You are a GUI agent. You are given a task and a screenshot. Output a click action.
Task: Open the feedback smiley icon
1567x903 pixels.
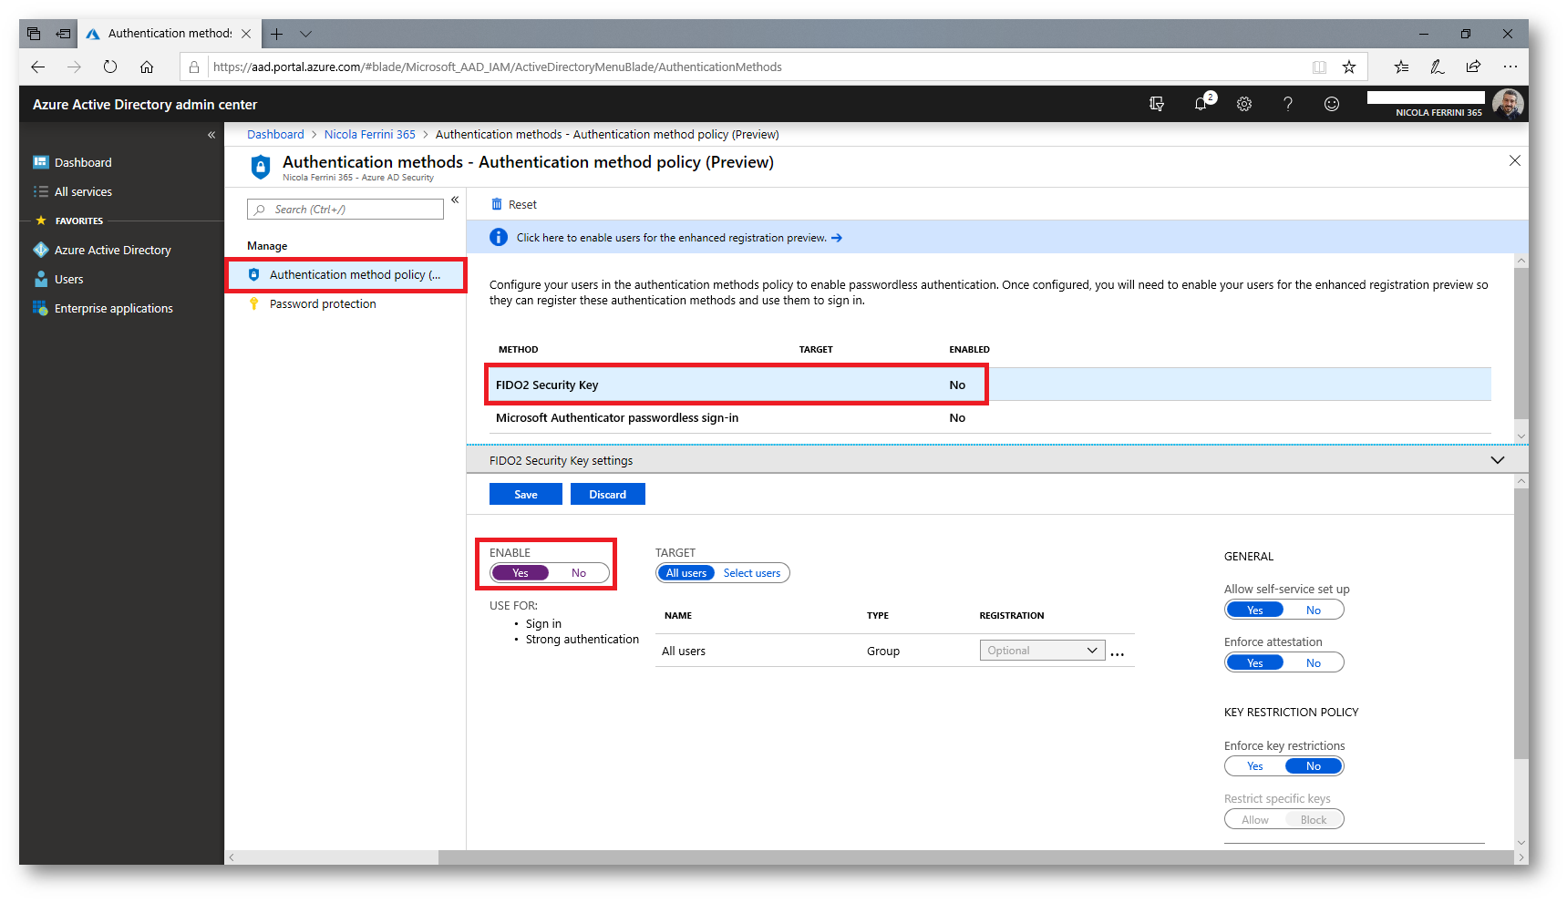1331,104
